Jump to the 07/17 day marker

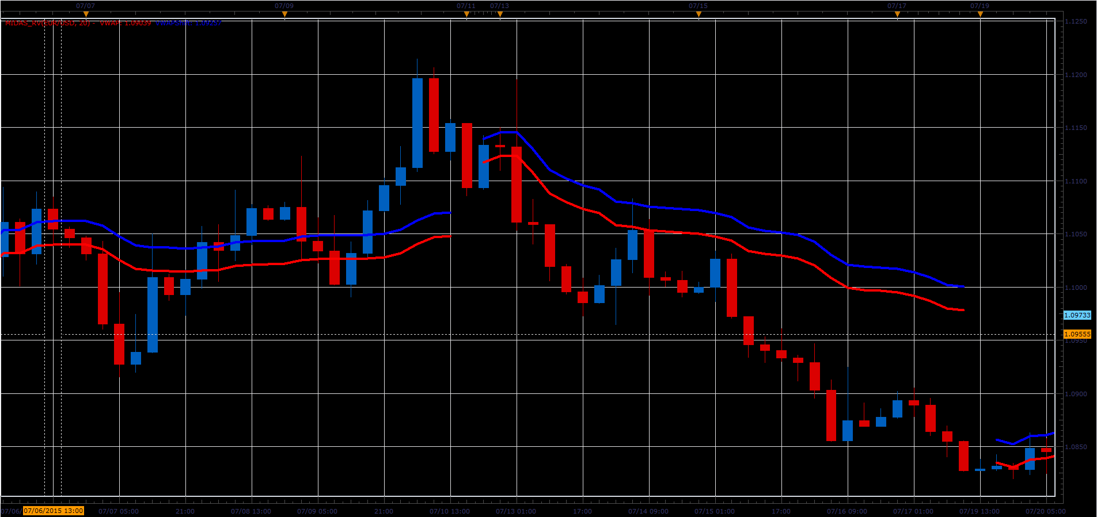click(897, 6)
